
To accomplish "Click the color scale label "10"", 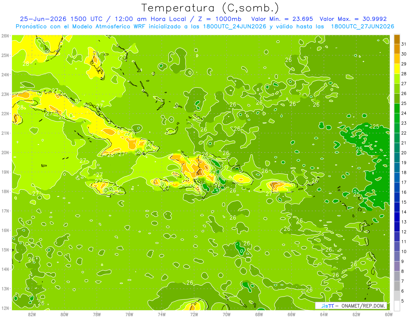I will point(404,252).
